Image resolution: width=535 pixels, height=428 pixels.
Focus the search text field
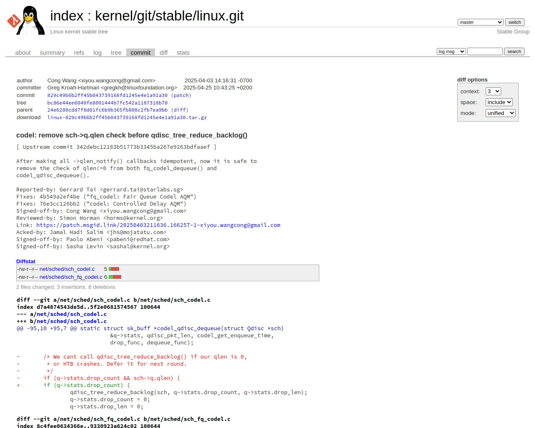click(485, 51)
